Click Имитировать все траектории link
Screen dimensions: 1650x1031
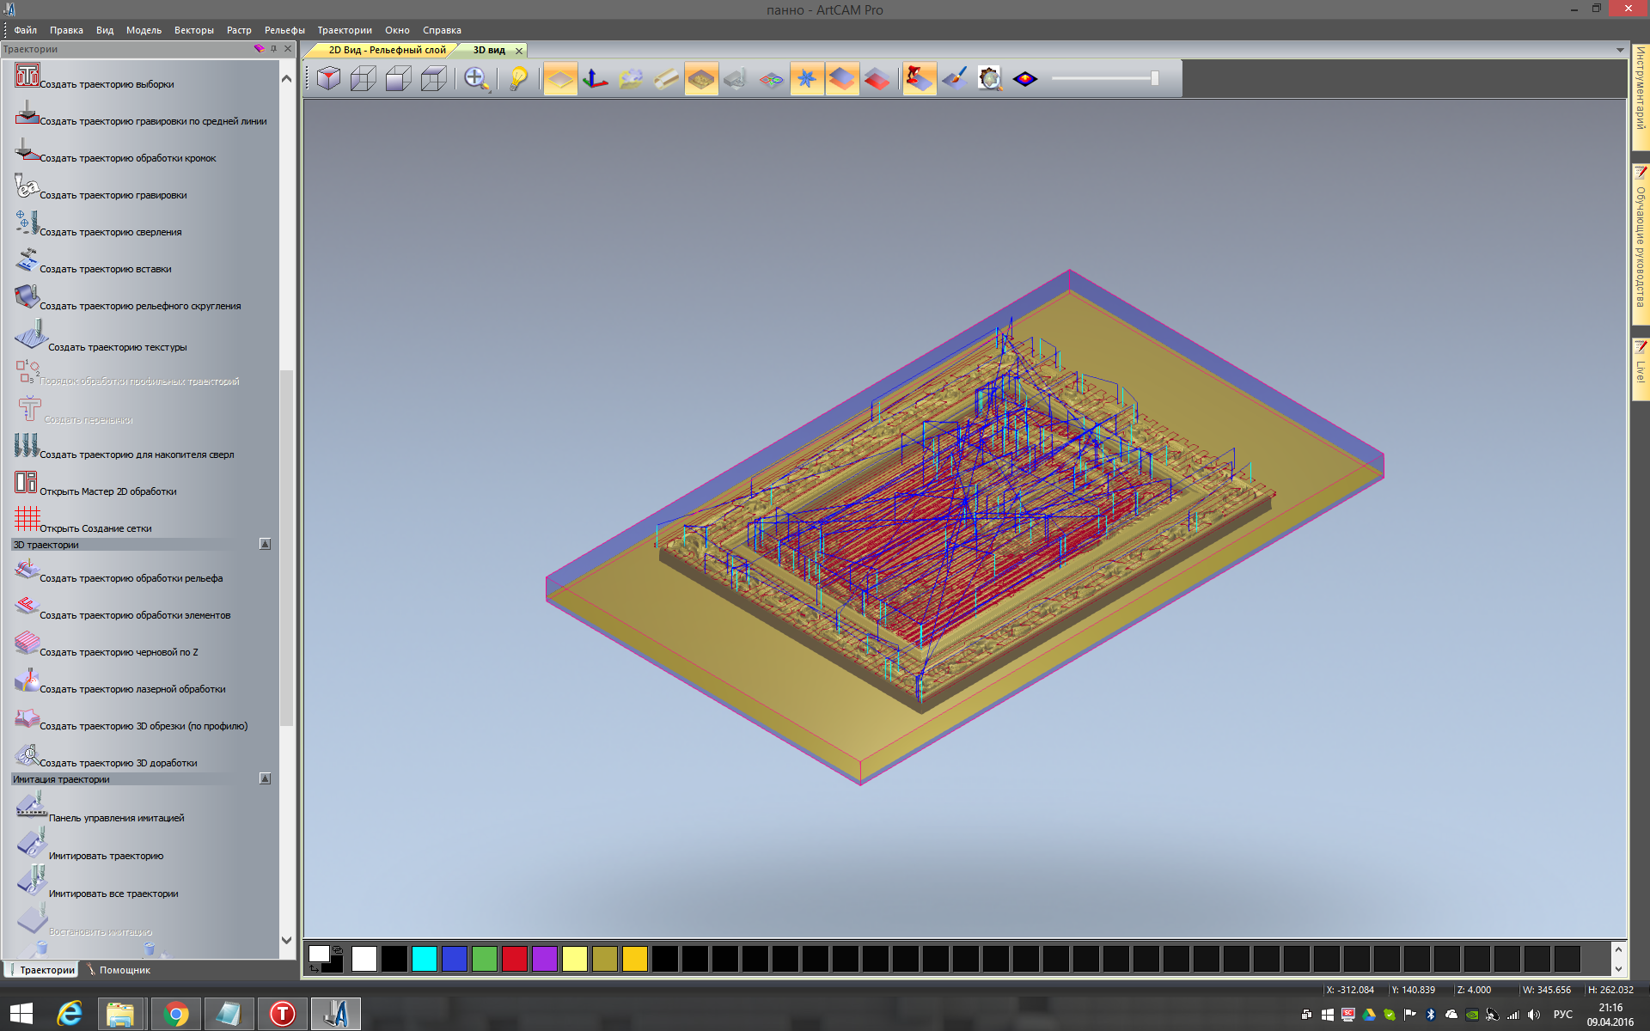pos(113,894)
